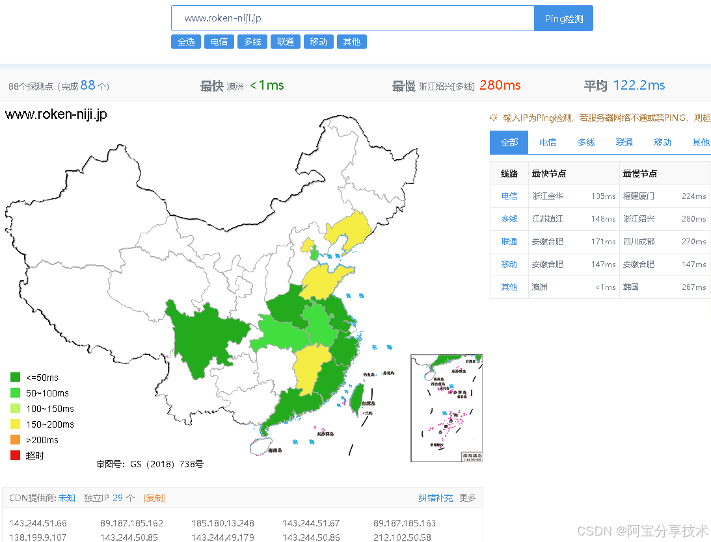The height and width of the screenshot is (542, 711).
Task: Toggle the 多线 line filter below the search box
Action: pos(252,42)
